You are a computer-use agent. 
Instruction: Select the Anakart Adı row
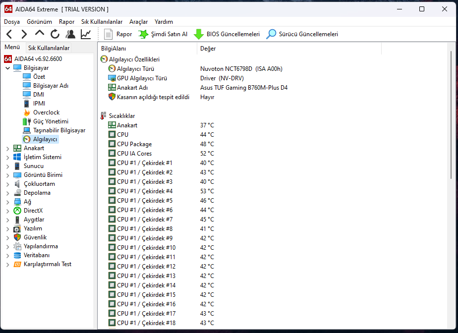click(x=198, y=88)
